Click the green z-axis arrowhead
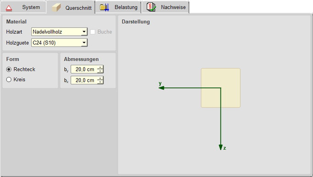 click(x=221, y=148)
